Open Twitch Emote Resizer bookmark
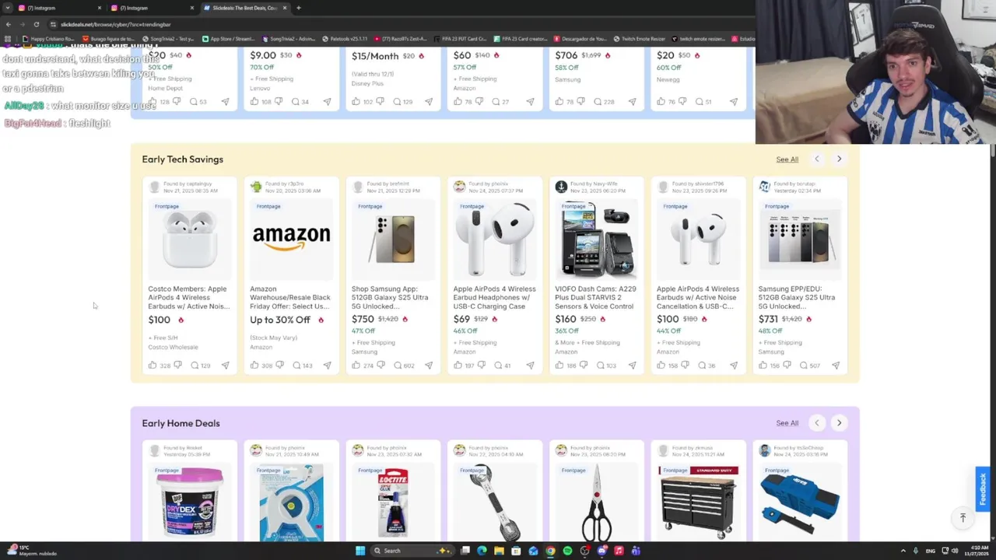996x560 pixels. (x=639, y=39)
